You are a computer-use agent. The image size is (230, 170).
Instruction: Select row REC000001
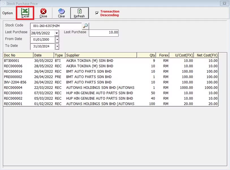(111, 104)
